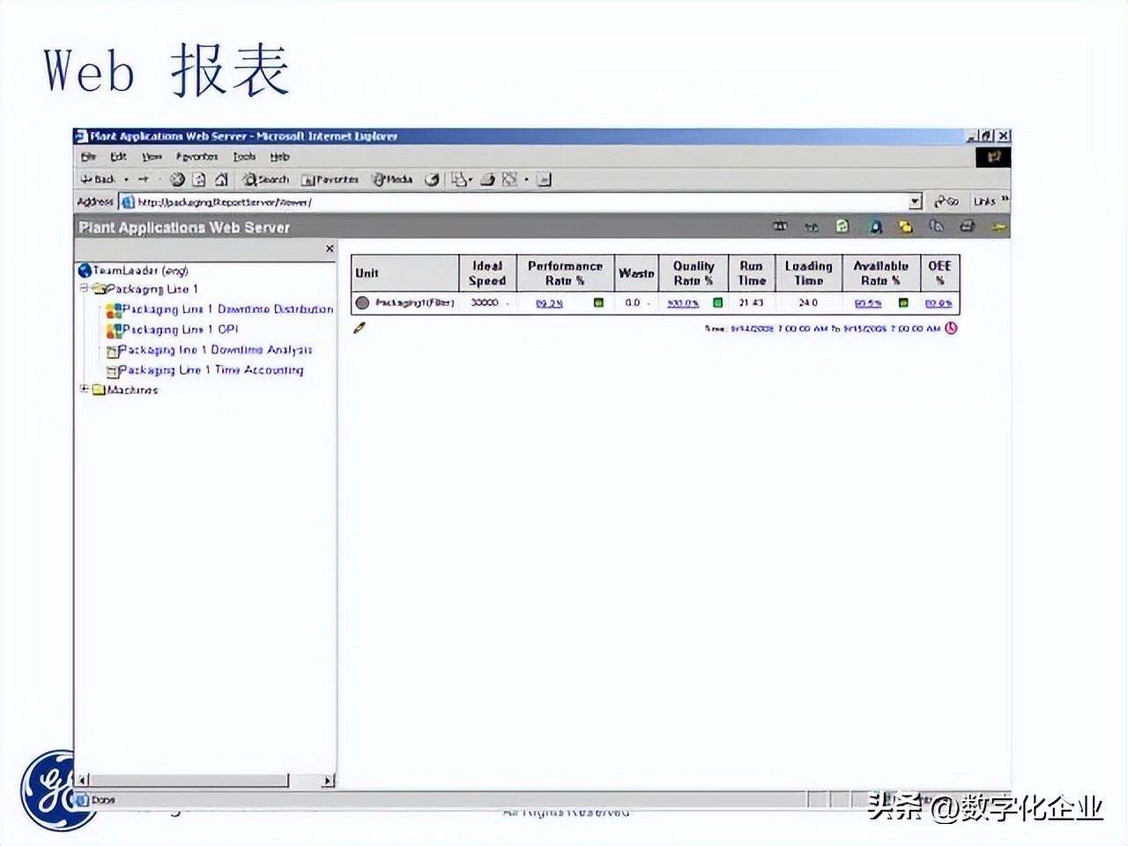This screenshot has width=1128, height=846.
Task: Expand the Machines folder node
Action: (85, 389)
